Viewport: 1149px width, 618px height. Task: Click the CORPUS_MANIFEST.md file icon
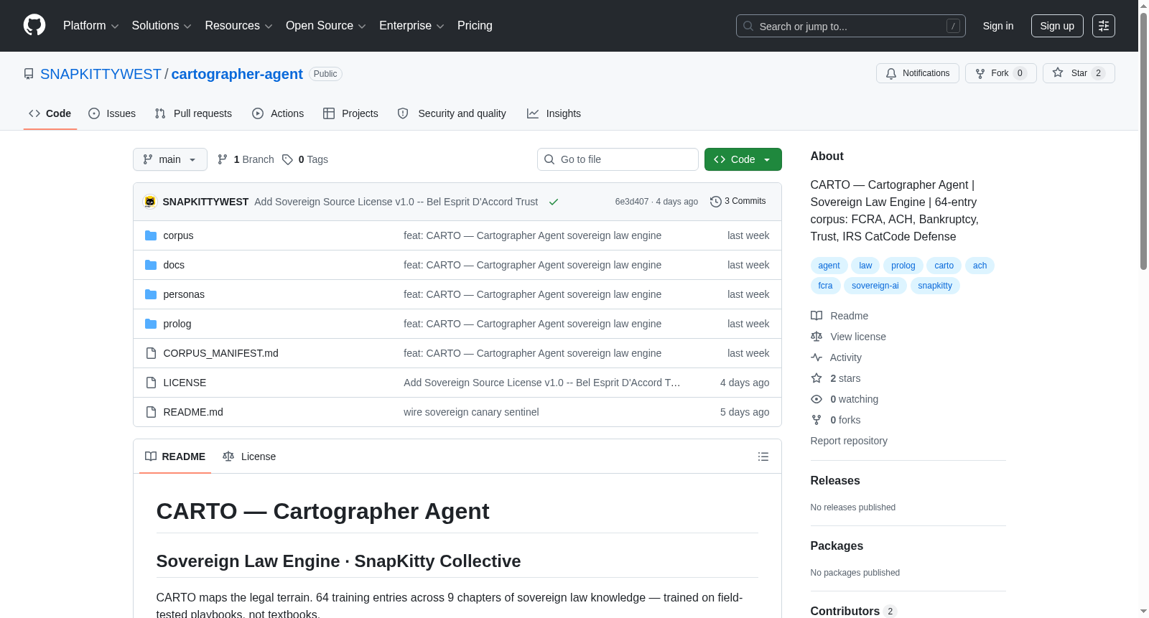click(151, 353)
